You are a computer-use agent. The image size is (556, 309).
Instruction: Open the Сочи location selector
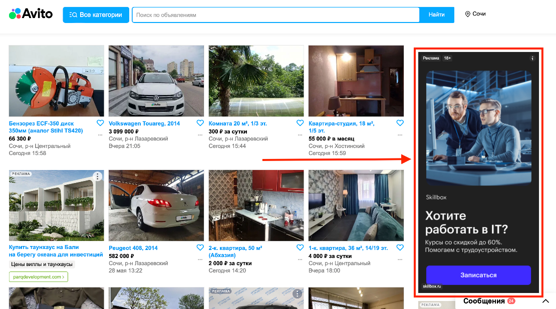tap(475, 14)
